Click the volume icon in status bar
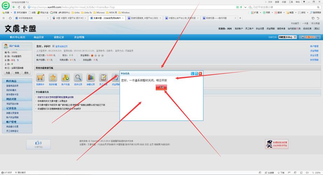This screenshot has width=323, height=175. (x=307, y=173)
